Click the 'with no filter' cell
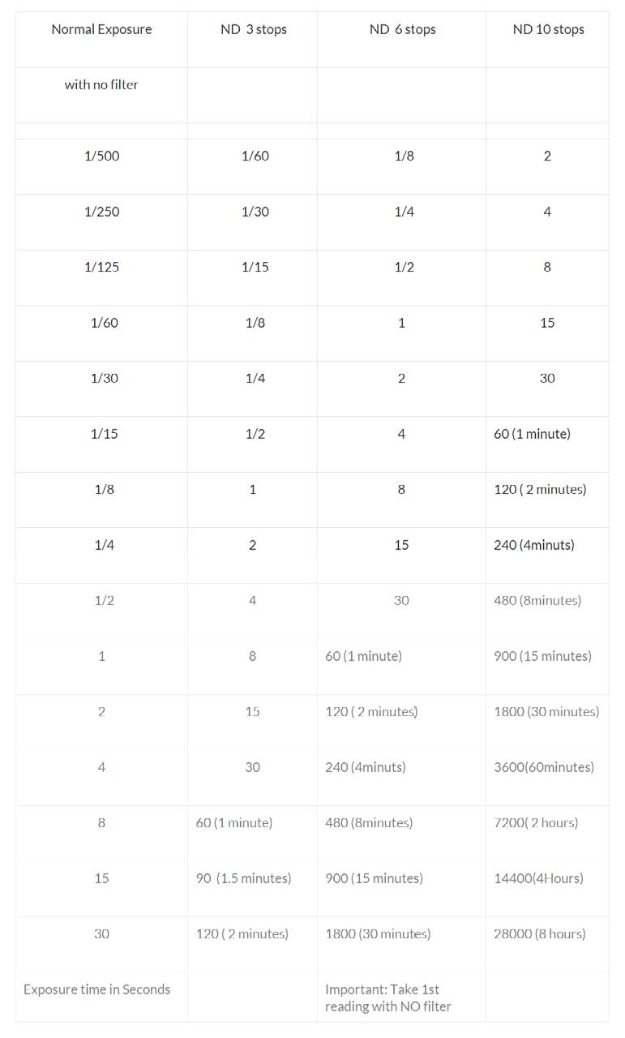This screenshot has height=1038, width=625. pyautogui.click(x=101, y=84)
